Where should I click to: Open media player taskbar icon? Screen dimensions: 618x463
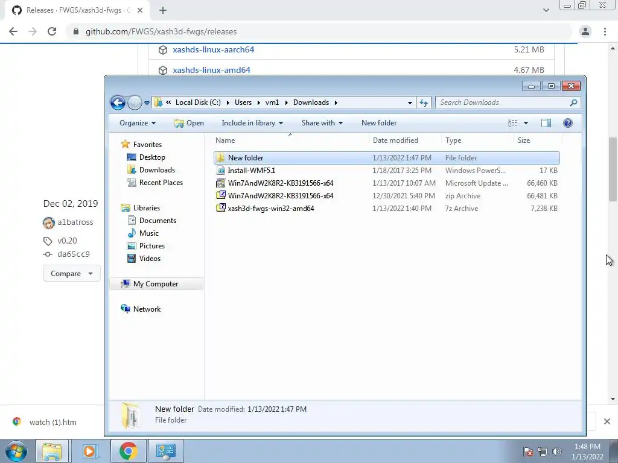[89, 451]
